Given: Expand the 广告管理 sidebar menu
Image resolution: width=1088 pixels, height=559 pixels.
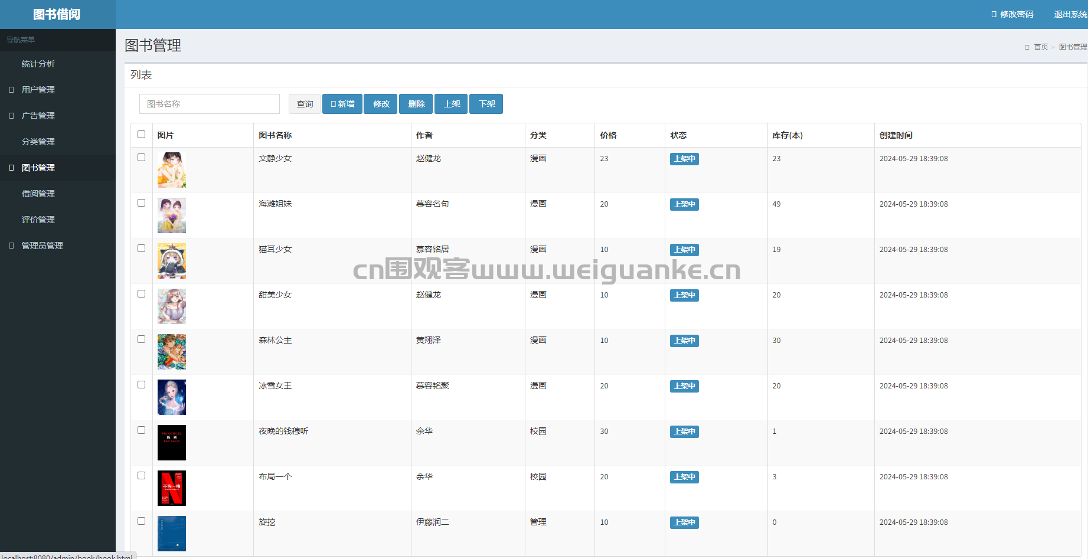Looking at the screenshot, I should pyautogui.click(x=38, y=116).
